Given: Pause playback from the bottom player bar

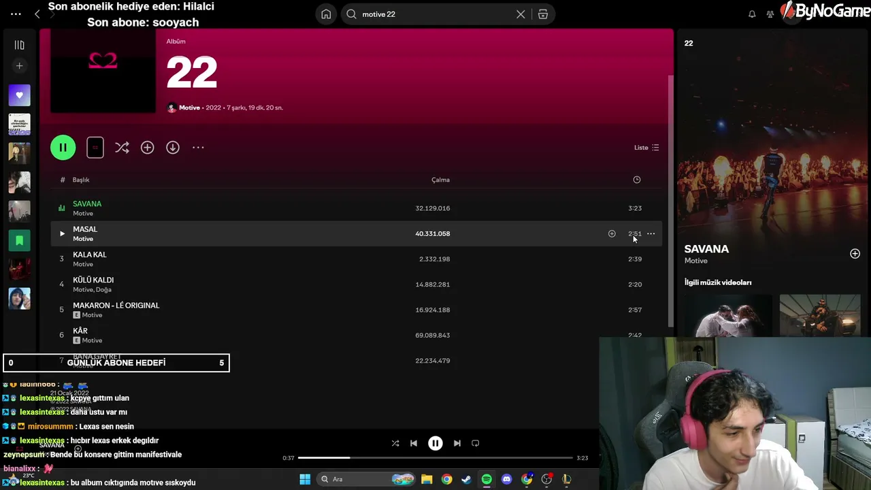Looking at the screenshot, I should pos(435,443).
